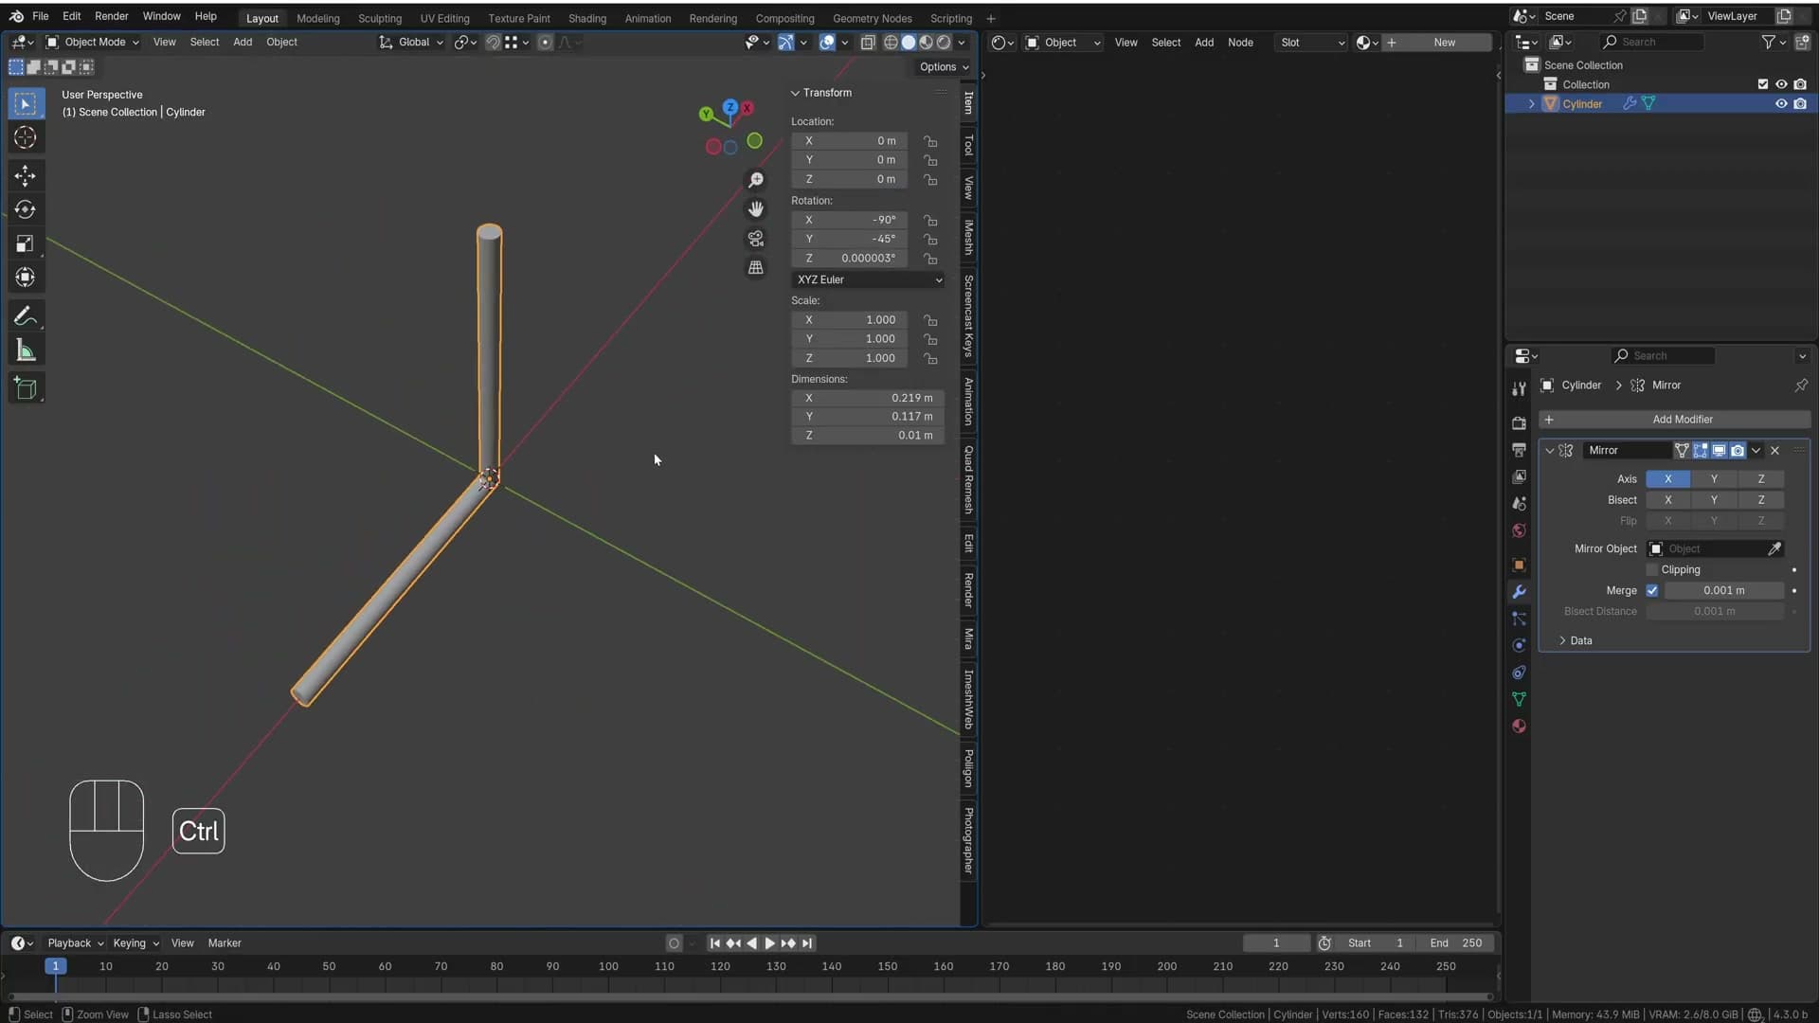Toggle the viewport snapping magnet
The image size is (1819, 1023).
click(493, 42)
